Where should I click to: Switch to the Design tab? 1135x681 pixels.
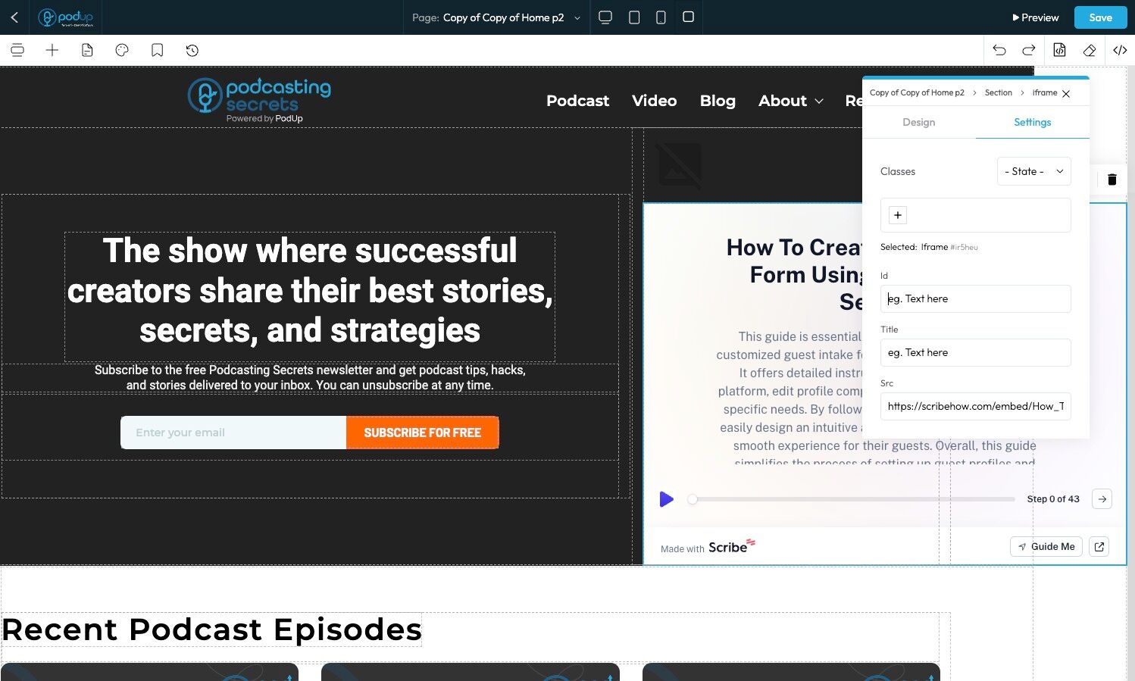point(919,122)
